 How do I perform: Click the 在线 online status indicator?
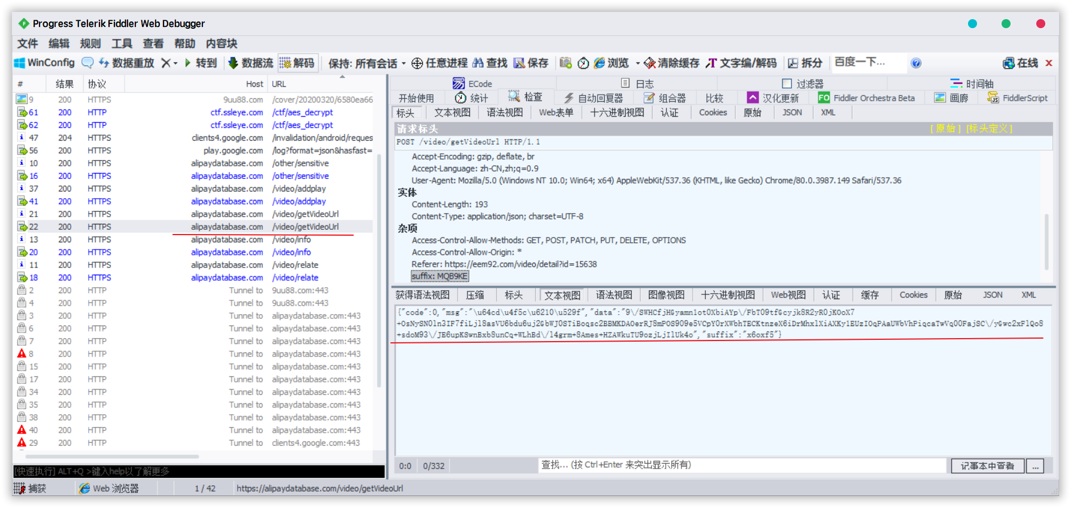click(1021, 63)
